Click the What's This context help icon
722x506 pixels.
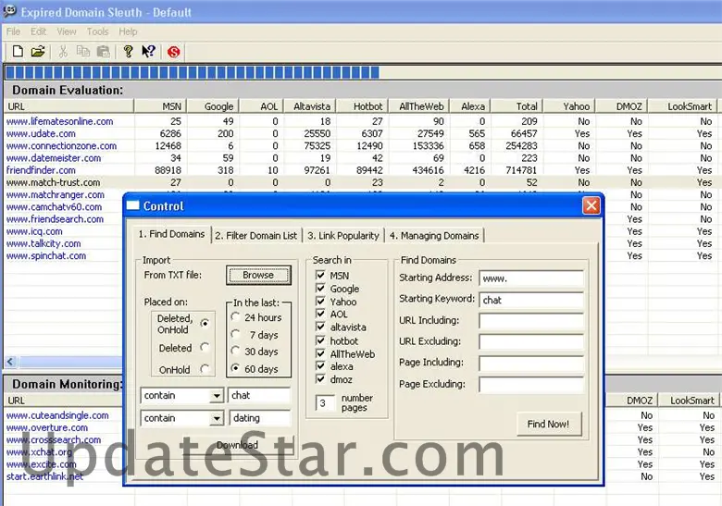[148, 52]
